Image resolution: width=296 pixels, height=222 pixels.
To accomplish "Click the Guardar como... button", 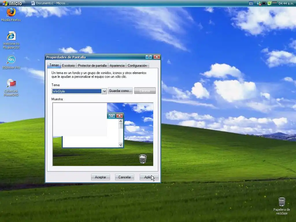I will [120, 91].
